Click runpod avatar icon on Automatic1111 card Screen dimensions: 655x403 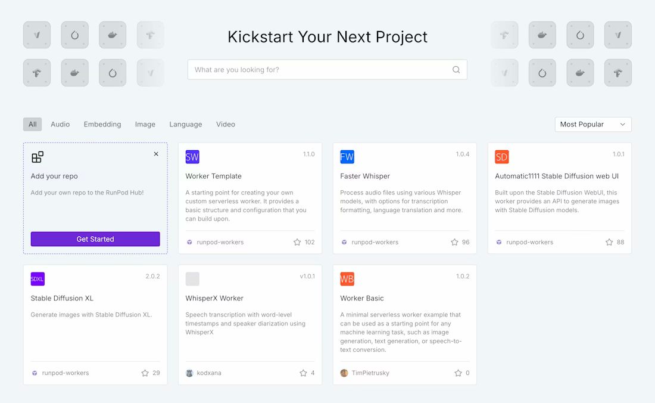[499, 242]
